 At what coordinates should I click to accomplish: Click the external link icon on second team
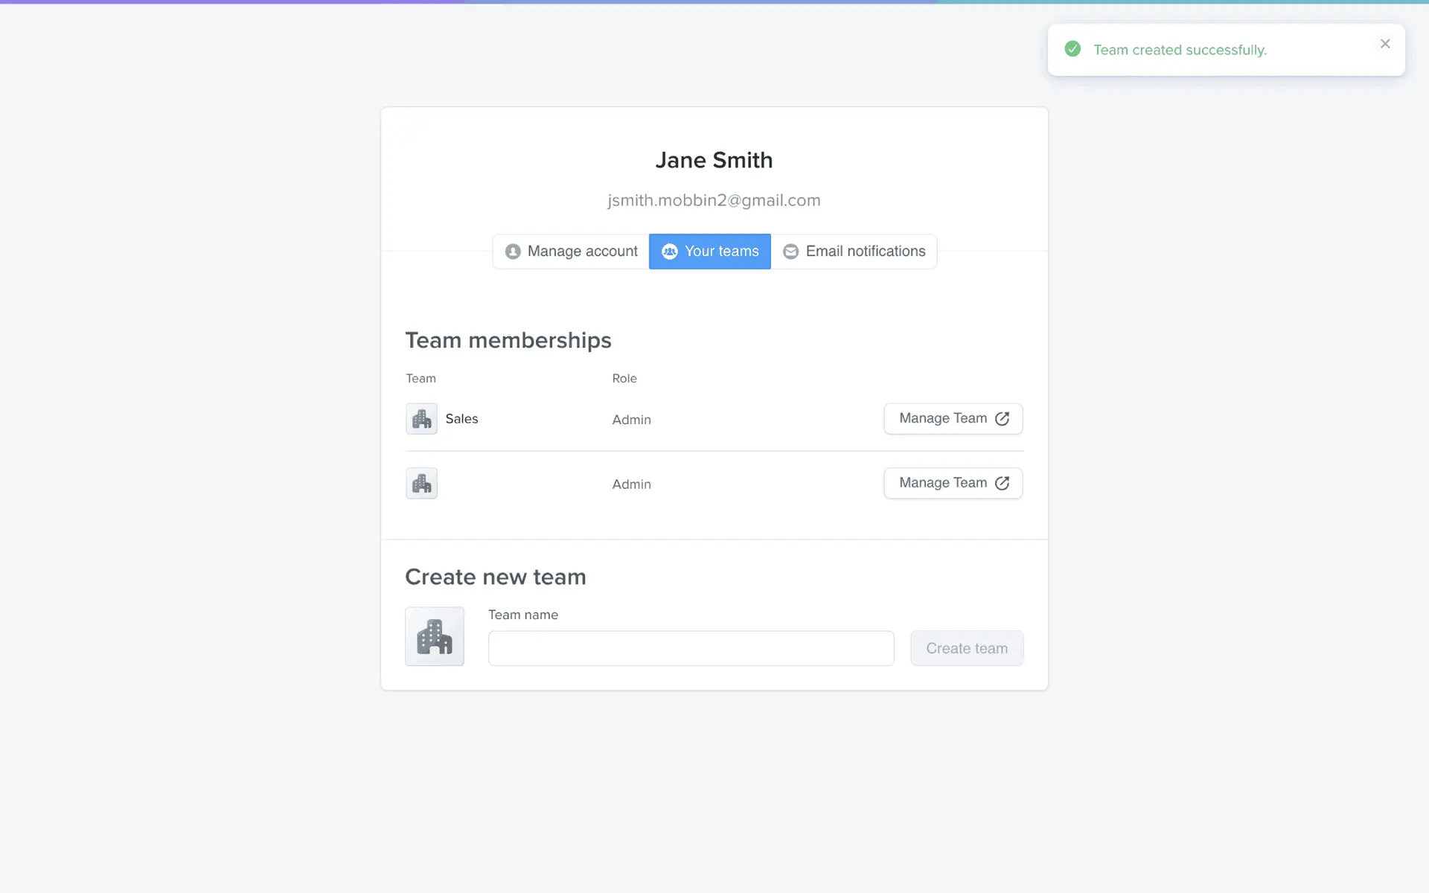[x=1002, y=484]
